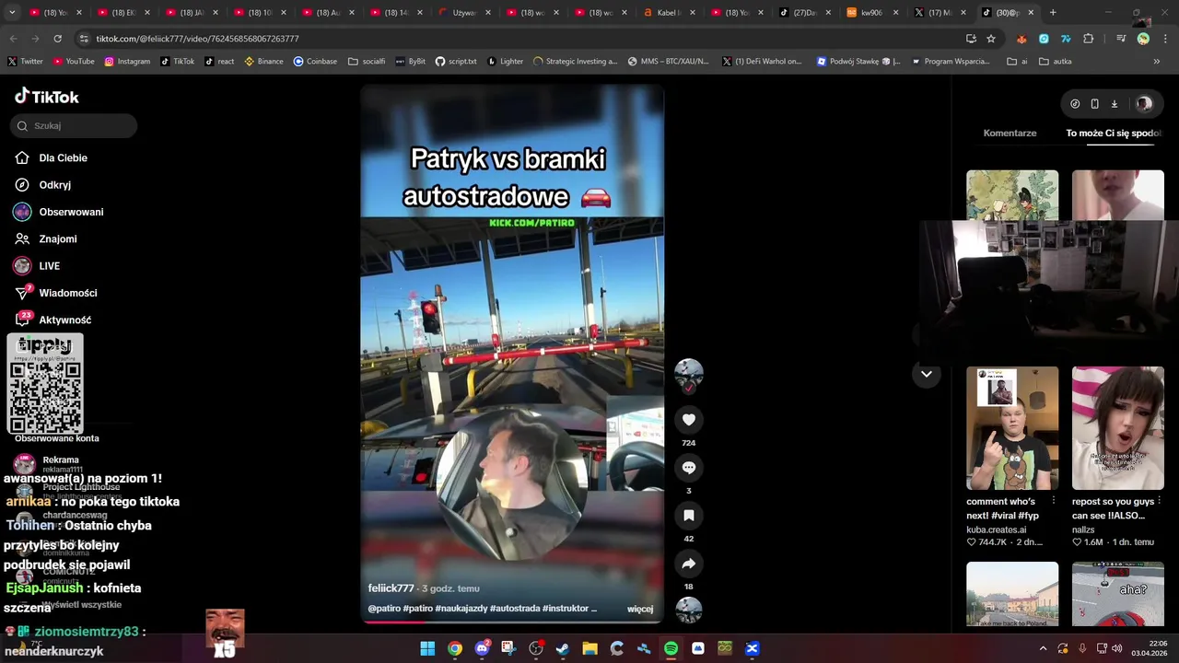Go to the next video with the down chevron
Screen dimensions: 1179x663
[926, 374]
